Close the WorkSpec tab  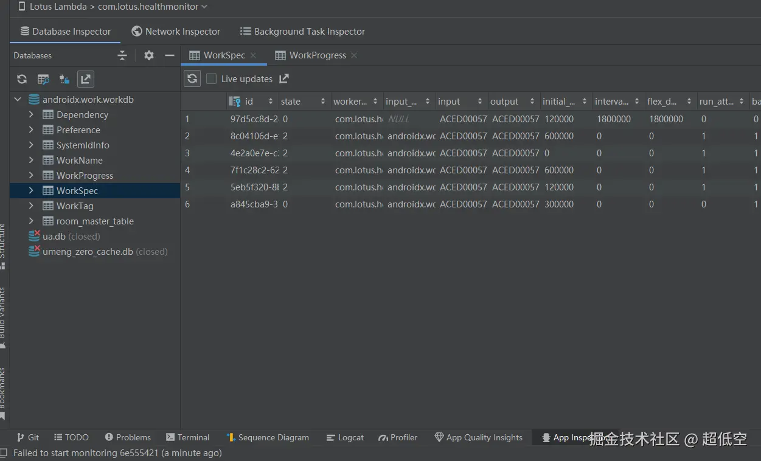click(253, 55)
